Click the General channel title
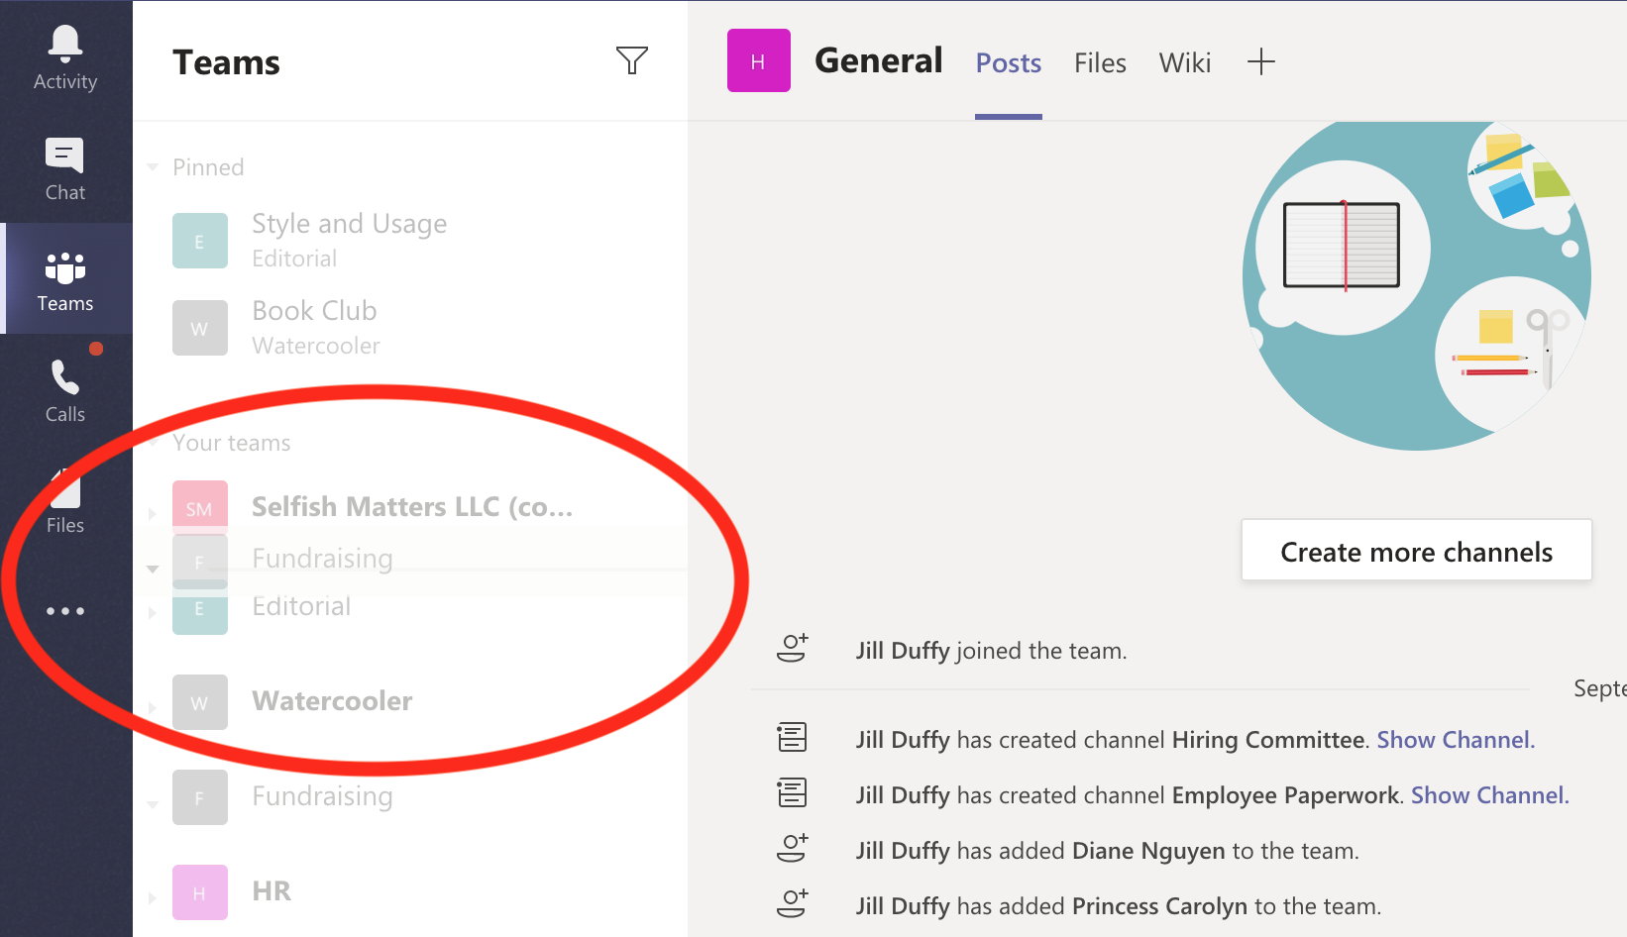The width and height of the screenshot is (1627, 937). click(x=878, y=60)
